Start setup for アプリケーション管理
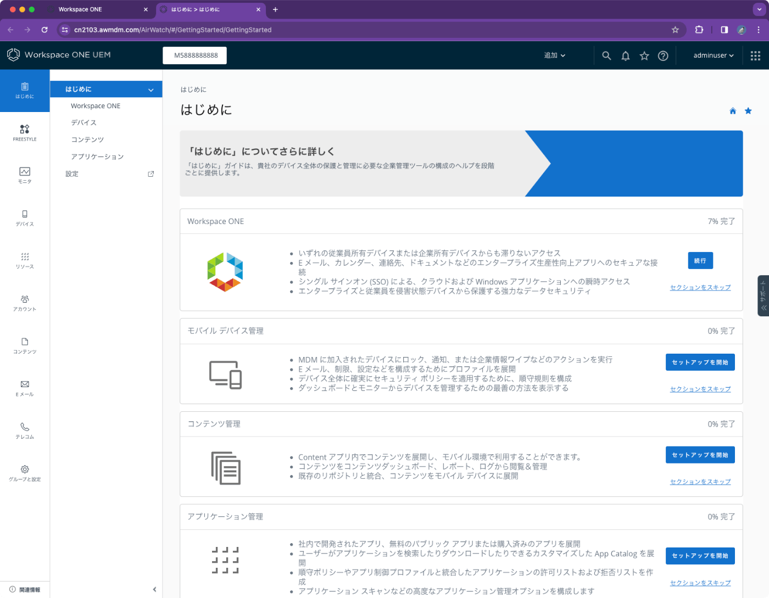Image resolution: width=769 pixels, height=598 pixels. pos(700,556)
